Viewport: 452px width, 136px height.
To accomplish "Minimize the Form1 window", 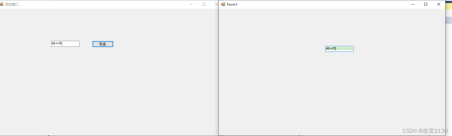I will click(x=413, y=4).
